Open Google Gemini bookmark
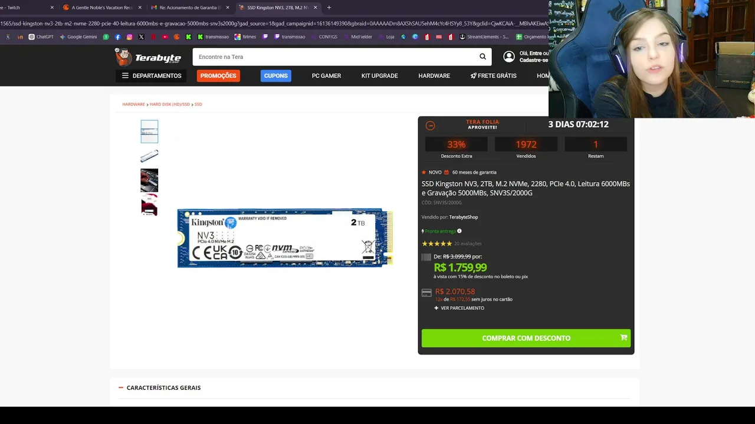The image size is (755, 424). point(78,37)
